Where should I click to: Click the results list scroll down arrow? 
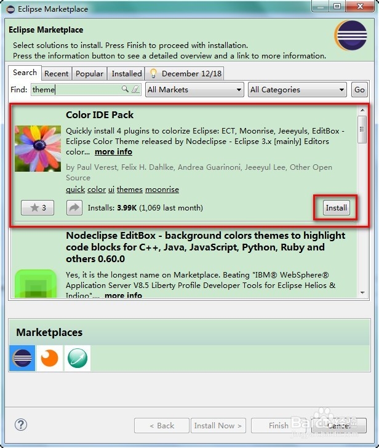(362, 292)
